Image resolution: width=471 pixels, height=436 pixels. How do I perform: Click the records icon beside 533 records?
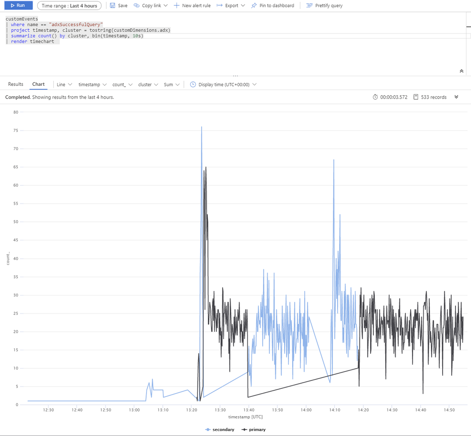tap(416, 97)
